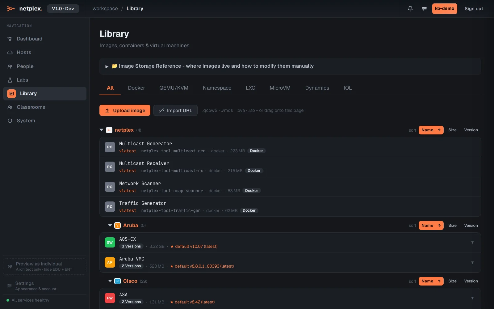Click the AP badge for Aruba VMC

110,262
